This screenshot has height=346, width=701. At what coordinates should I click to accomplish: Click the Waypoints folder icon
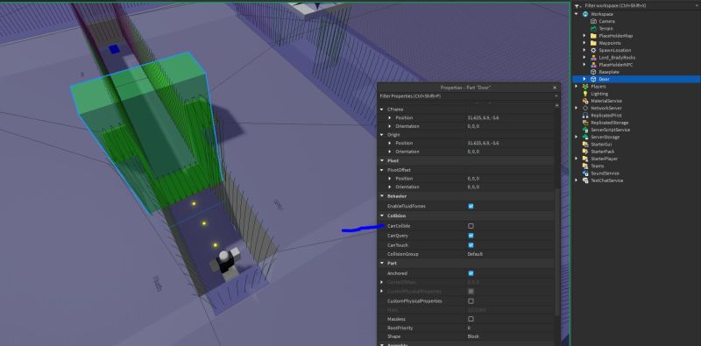[594, 43]
